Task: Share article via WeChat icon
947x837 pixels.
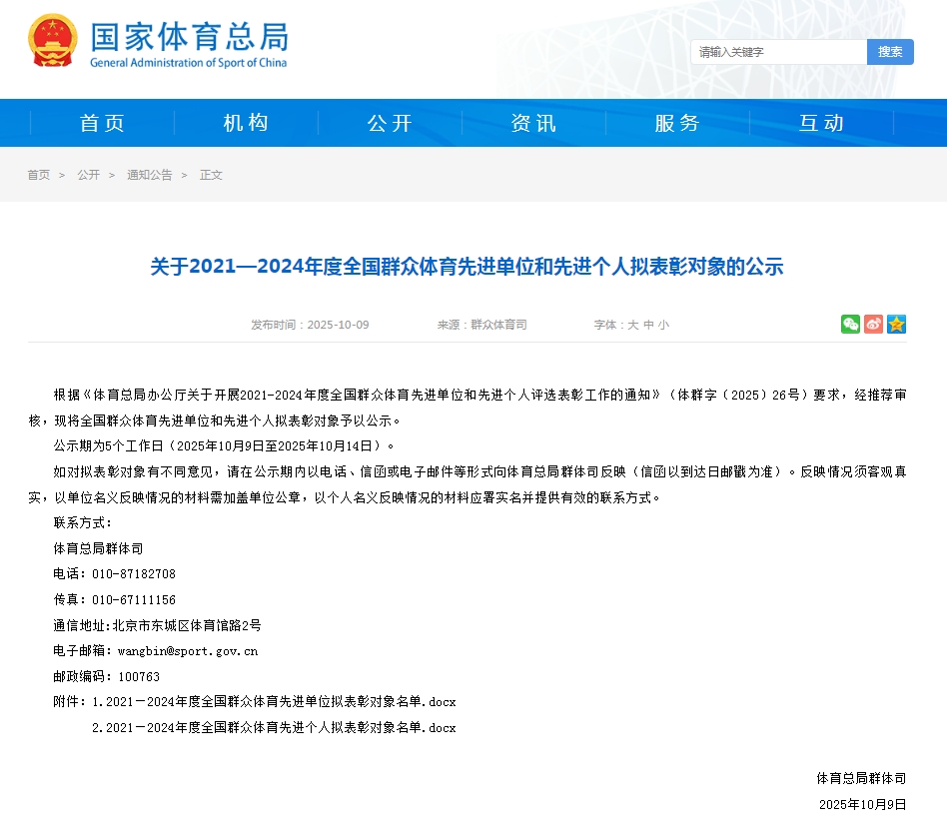Action: 850,324
